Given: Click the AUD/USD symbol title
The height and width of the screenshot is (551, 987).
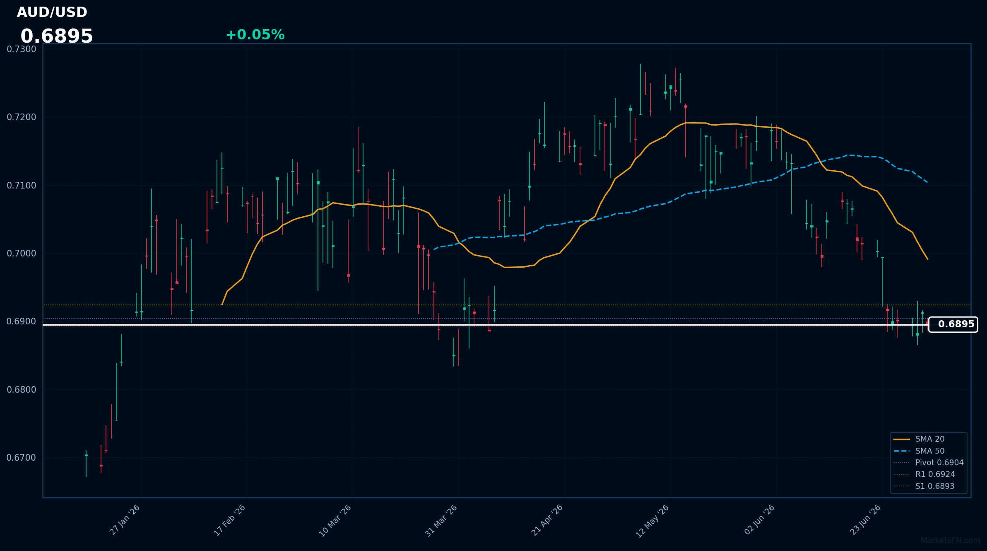Looking at the screenshot, I should click(x=52, y=12).
